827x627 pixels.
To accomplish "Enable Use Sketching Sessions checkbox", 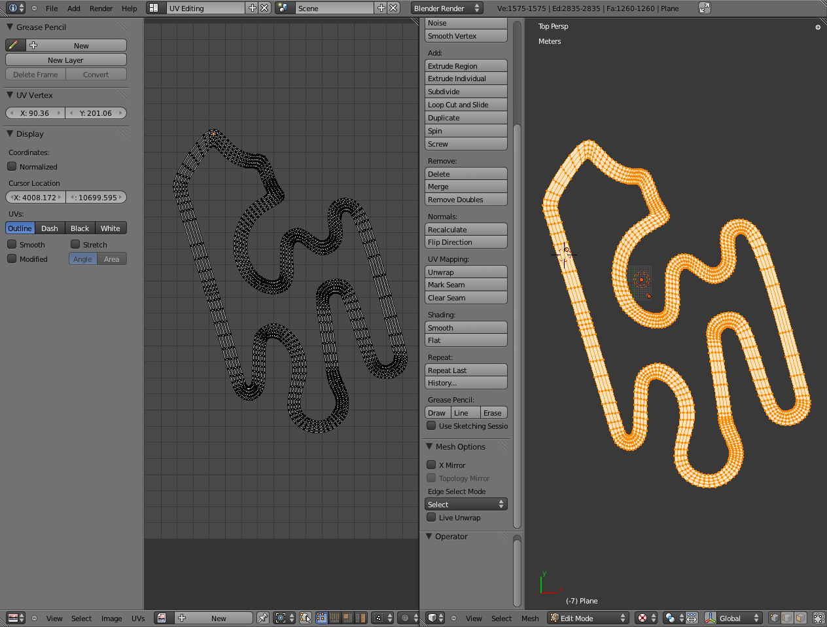I will (431, 425).
